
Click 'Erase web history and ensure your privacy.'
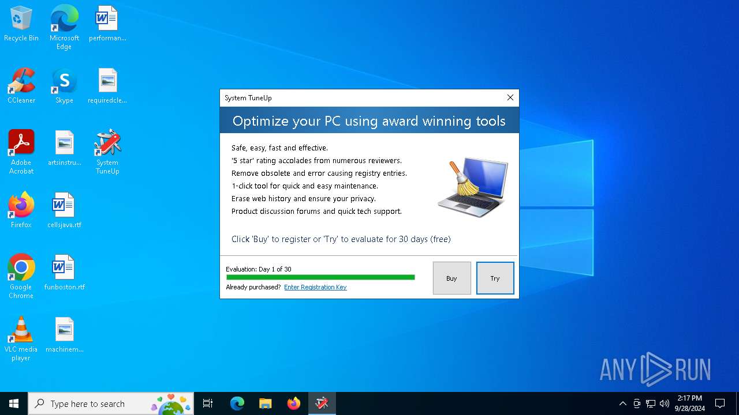[x=304, y=199]
